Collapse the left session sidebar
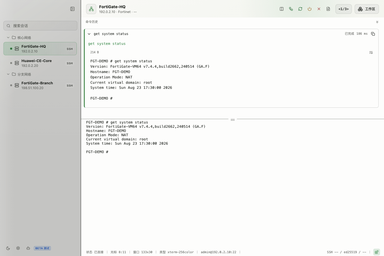This screenshot has height=256, width=384. [x=72, y=9]
